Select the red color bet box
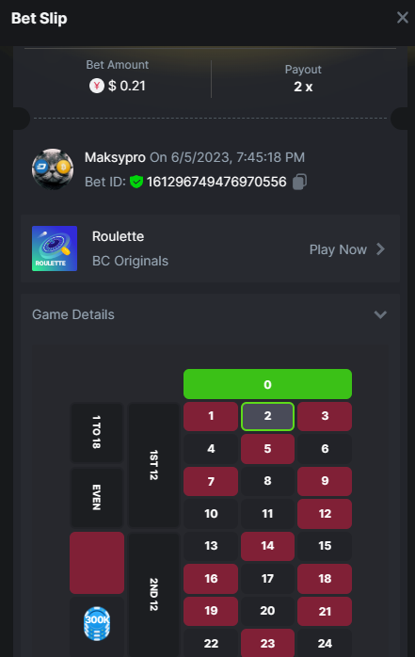415x657 pixels. click(x=97, y=563)
